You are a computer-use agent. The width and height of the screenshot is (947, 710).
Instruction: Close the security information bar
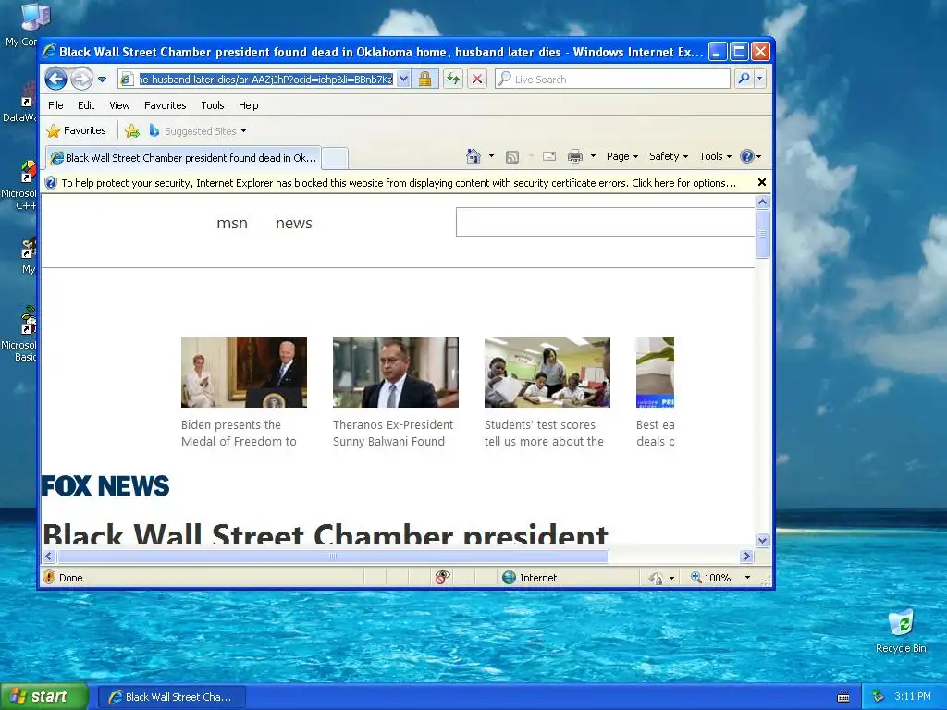[x=762, y=182]
